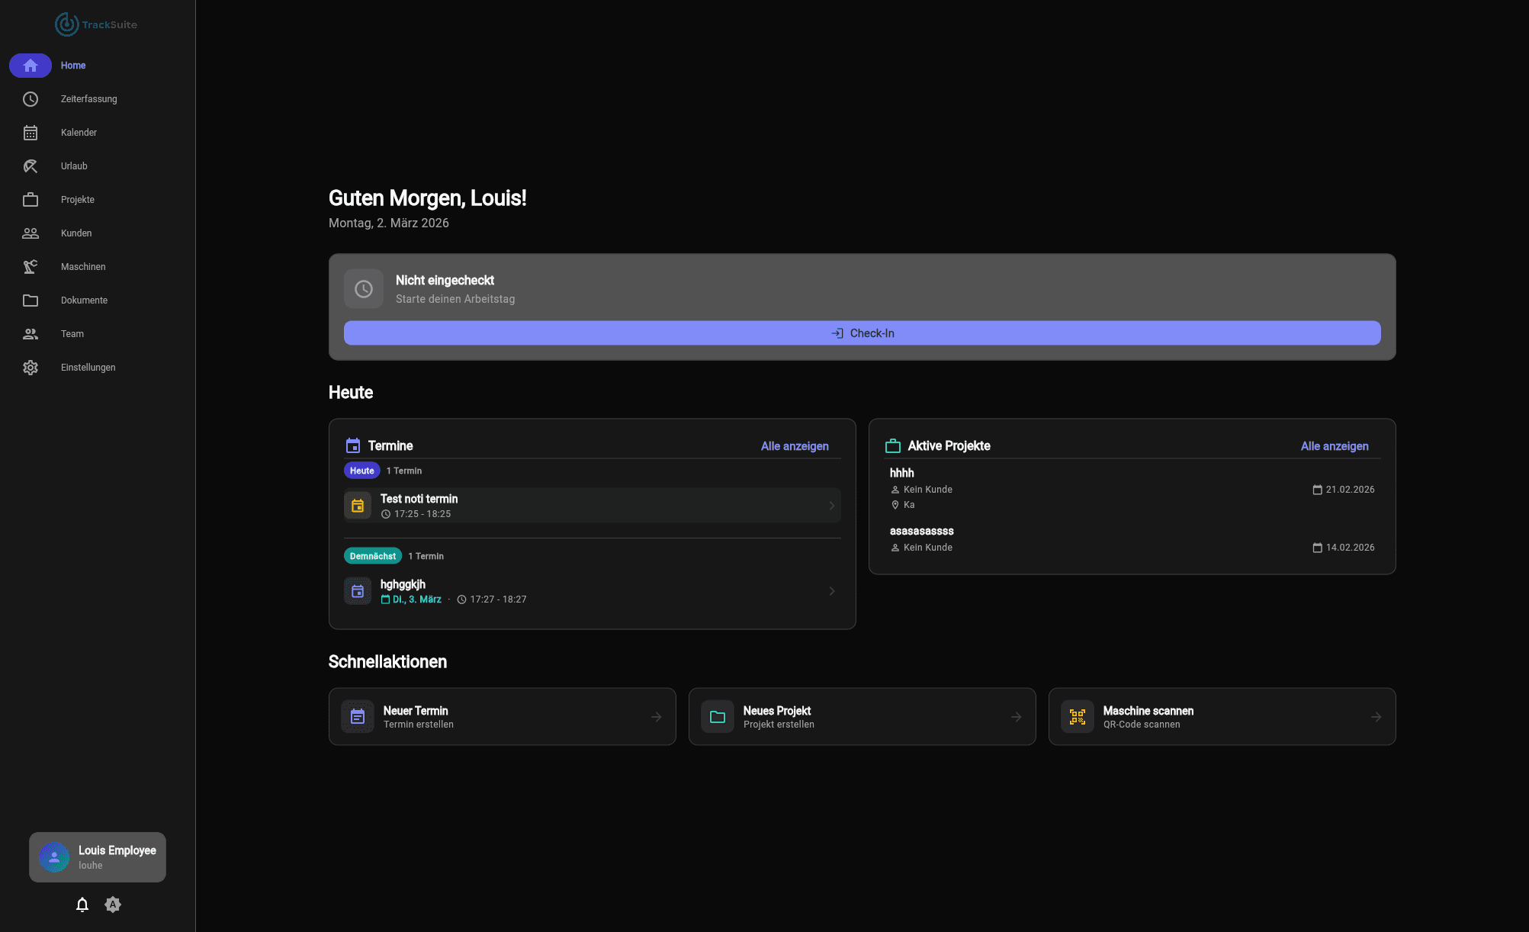The width and height of the screenshot is (1529, 932).
Task: Open the Neues Projekt folder icon
Action: tap(718, 716)
